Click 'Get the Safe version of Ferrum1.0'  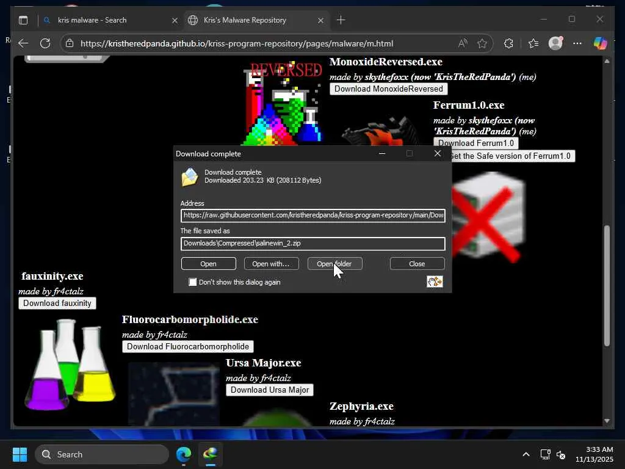point(512,156)
